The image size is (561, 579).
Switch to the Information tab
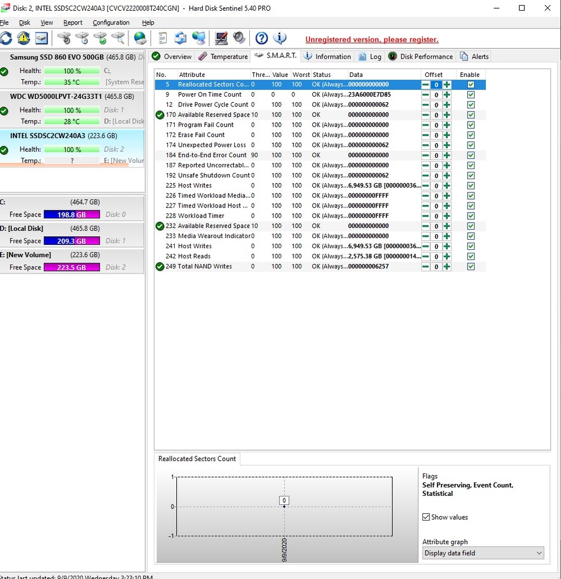[327, 57]
